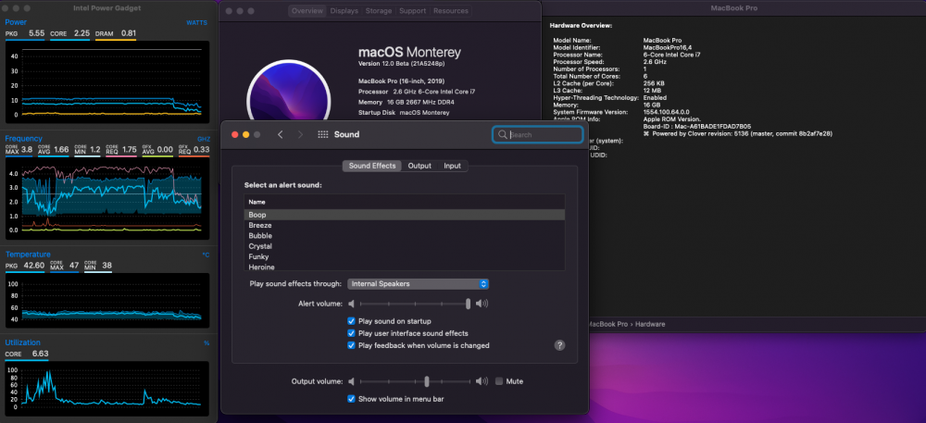Enable the Mute checkbox
The image size is (926, 423).
[x=499, y=381]
